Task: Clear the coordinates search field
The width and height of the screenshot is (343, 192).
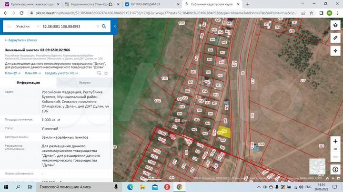Action: [99, 27]
